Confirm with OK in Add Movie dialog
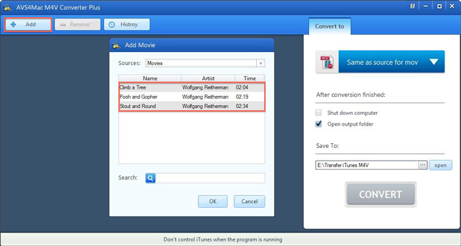This screenshot has height=246, width=461. [x=213, y=201]
